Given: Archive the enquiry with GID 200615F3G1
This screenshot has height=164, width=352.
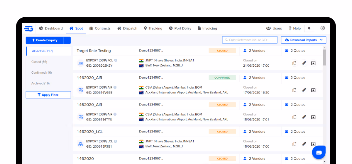Looking at the screenshot, I should pos(313,144).
